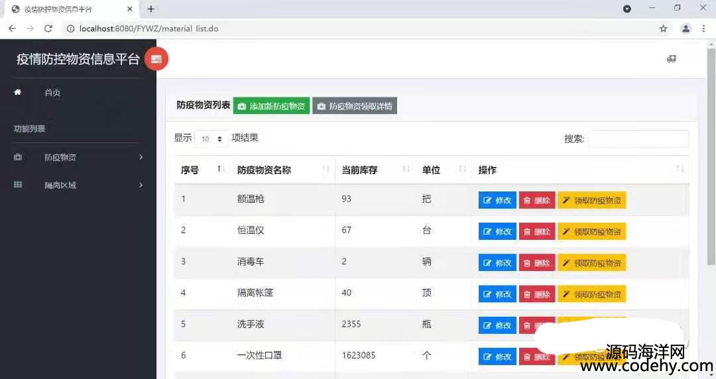Click the gray 防疫物资领取详情 button
716x379 pixels.
coord(355,106)
